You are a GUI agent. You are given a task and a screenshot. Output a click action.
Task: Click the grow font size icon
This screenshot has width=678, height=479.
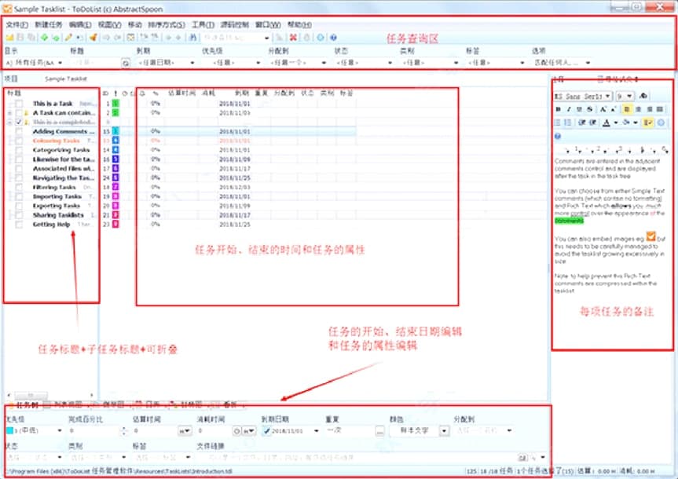click(x=603, y=109)
